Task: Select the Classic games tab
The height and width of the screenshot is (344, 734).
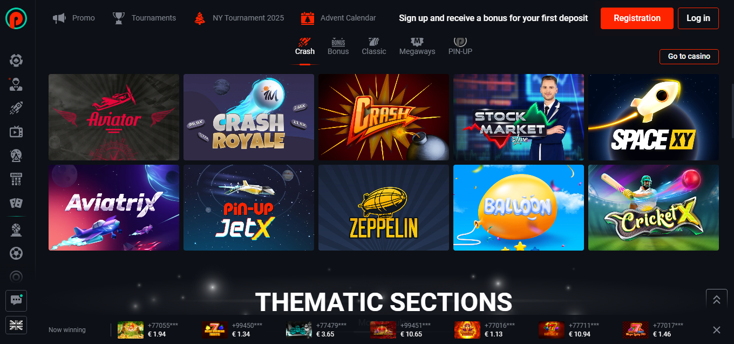Action: tap(374, 47)
